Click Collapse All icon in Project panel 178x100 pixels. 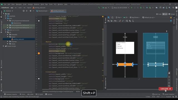(x=27, y=11)
